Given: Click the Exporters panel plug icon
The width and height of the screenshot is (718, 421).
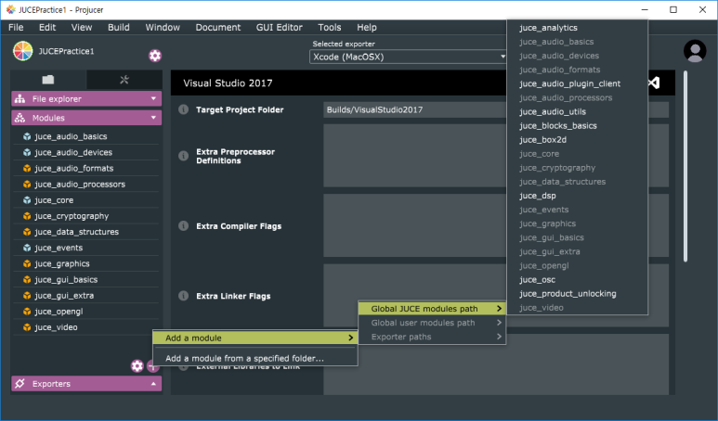Looking at the screenshot, I should 20,384.
